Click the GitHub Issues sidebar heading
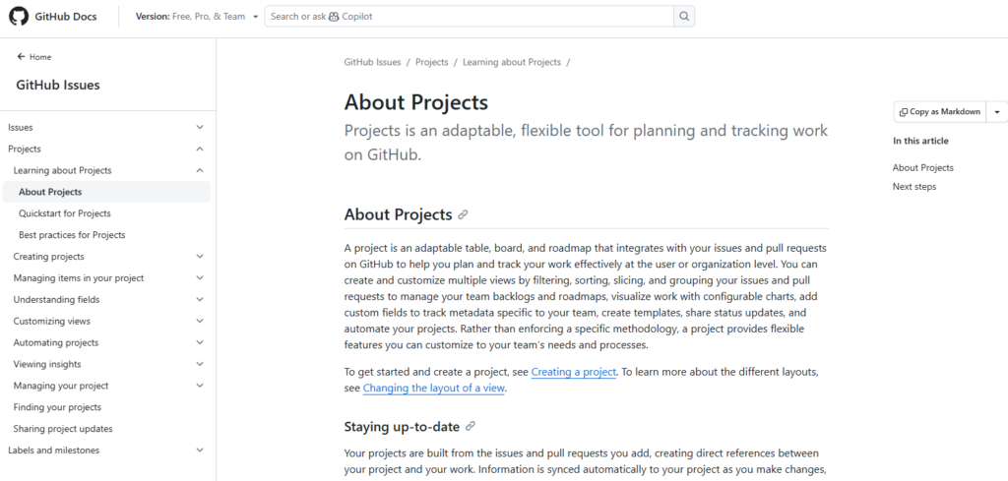This screenshot has width=1008, height=481. (58, 85)
